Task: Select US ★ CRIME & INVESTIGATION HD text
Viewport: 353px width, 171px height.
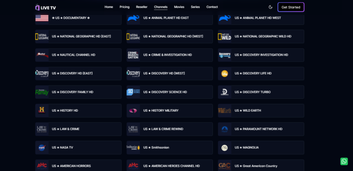Action: tap(167, 55)
